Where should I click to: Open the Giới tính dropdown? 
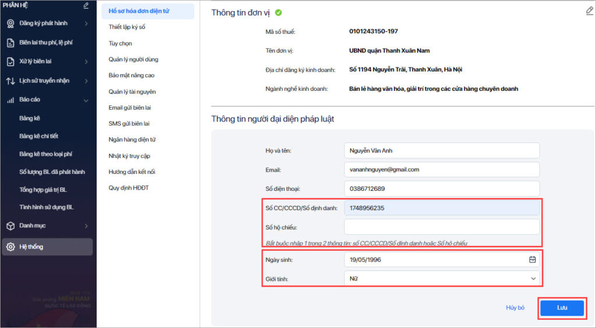442,279
